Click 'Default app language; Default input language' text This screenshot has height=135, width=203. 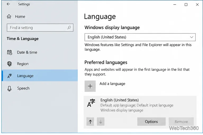137,105
